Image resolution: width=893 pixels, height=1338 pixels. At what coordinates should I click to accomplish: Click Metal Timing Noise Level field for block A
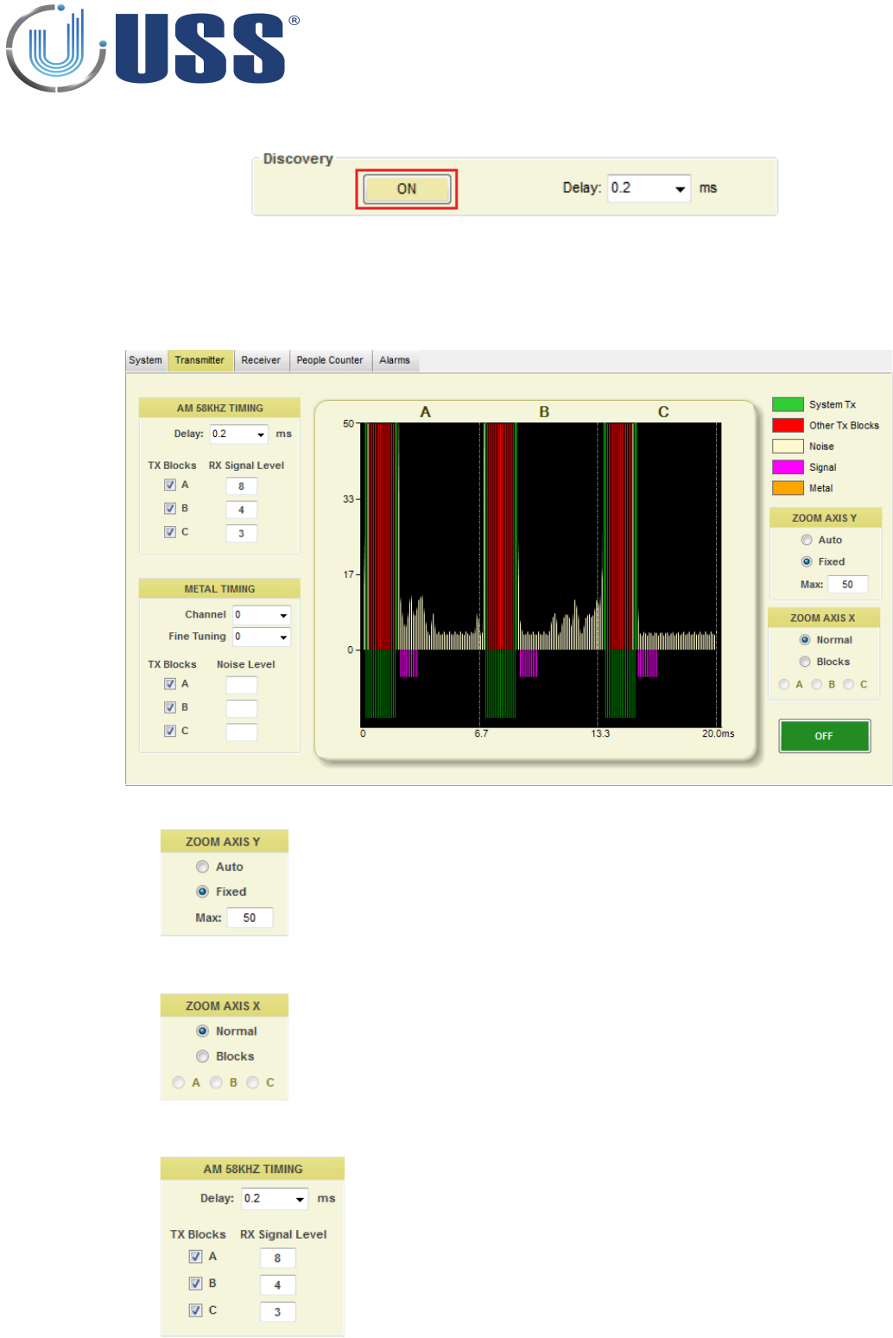tap(242, 685)
